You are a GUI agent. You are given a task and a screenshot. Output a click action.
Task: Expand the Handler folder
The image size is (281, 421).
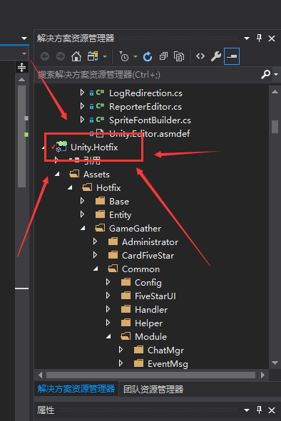108,309
